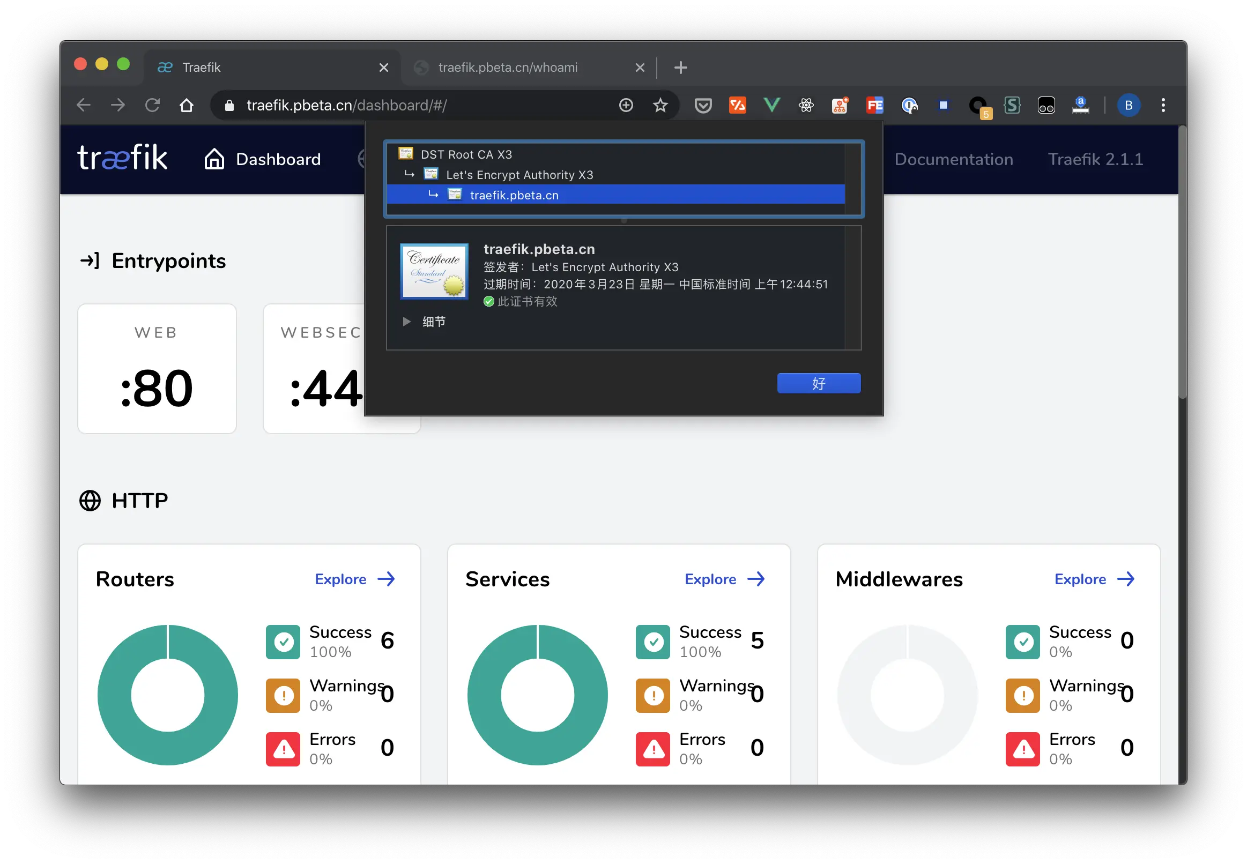Image resolution: width=1247 pixels, height=864 pixels.
Task: Open Chrome's three-dot menu
Action: [1162, 105]
